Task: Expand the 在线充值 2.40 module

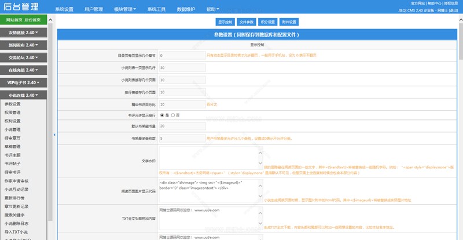Action: tap(23, 70)
